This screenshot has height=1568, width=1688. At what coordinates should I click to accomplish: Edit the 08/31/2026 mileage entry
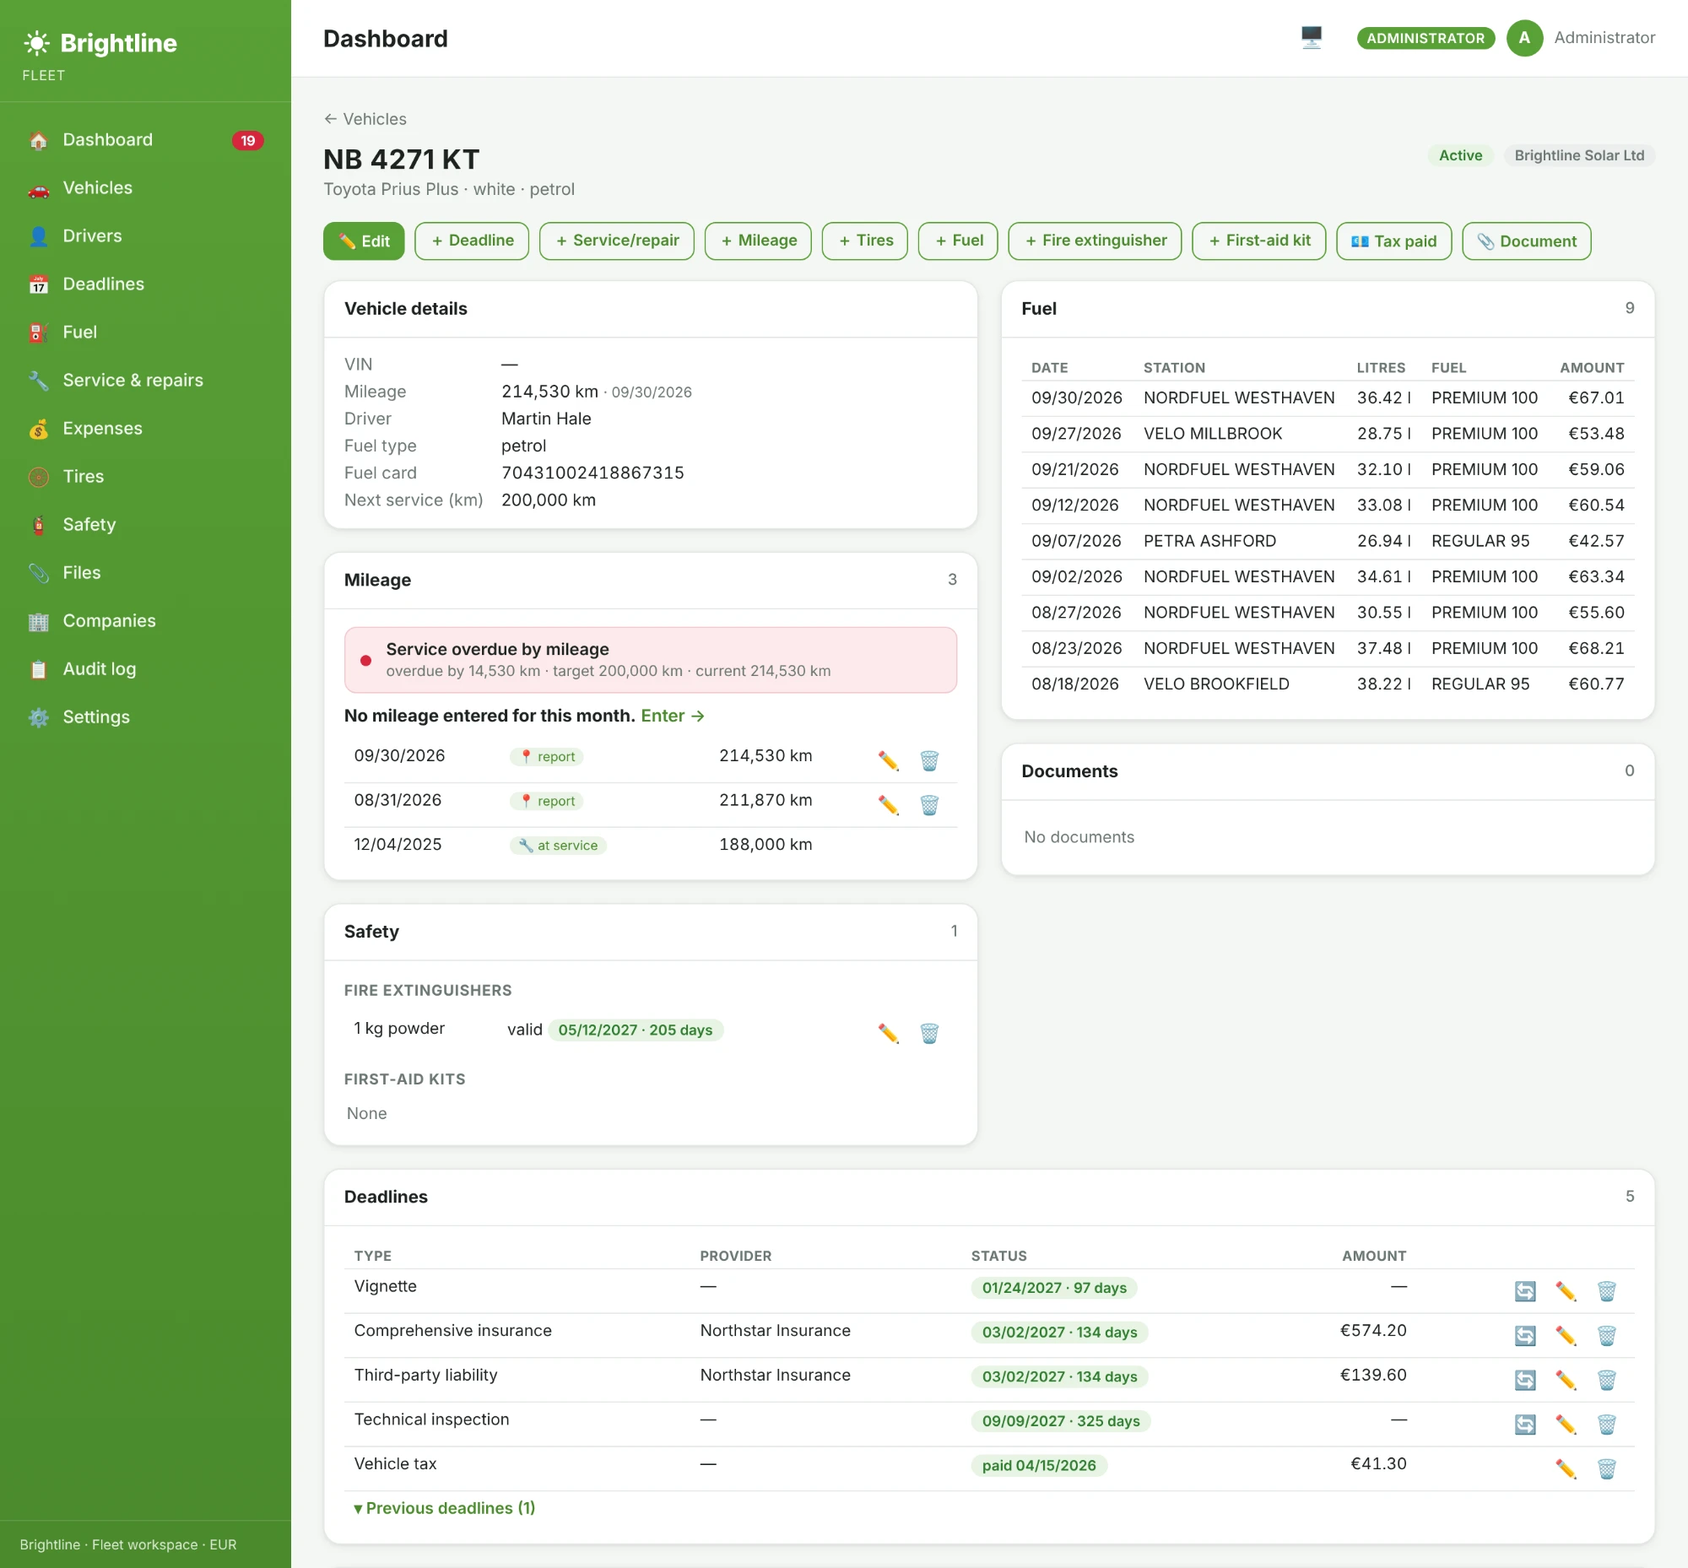coord(888,803)
